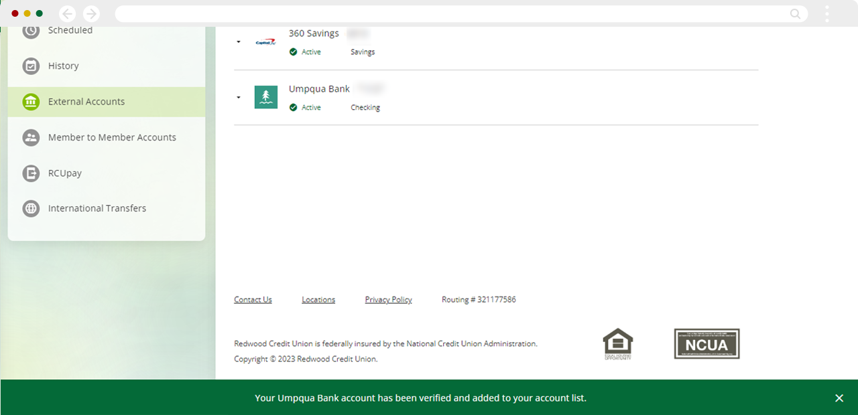Click the Copyright 2023 Redwood Credit Union text
This screenshot has height=415, width=858.
click(306, 359)
